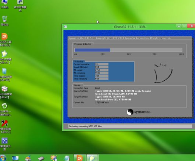The width and height of the screenshot is (195, 161).
Task: Open the Recycle Bin desktop icon
Action: pyautogui.click(x=5, y=21)
